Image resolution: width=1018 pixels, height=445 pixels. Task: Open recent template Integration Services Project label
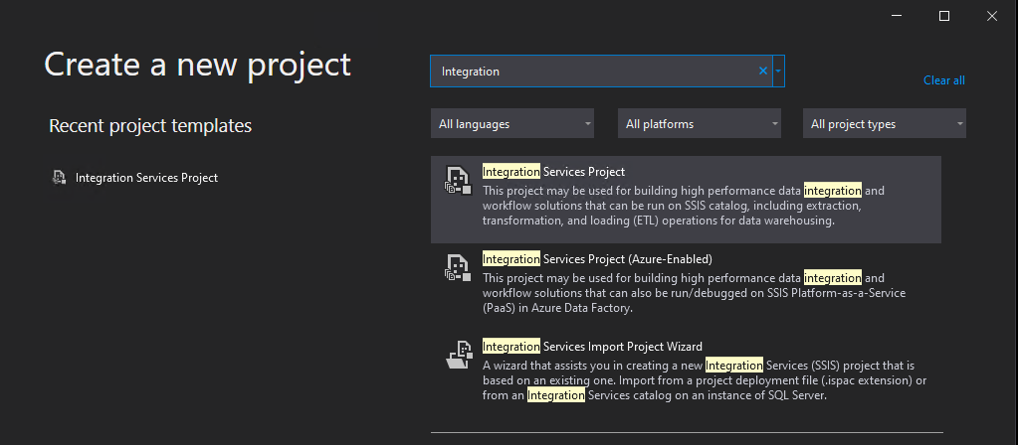(x=146, y=178)
